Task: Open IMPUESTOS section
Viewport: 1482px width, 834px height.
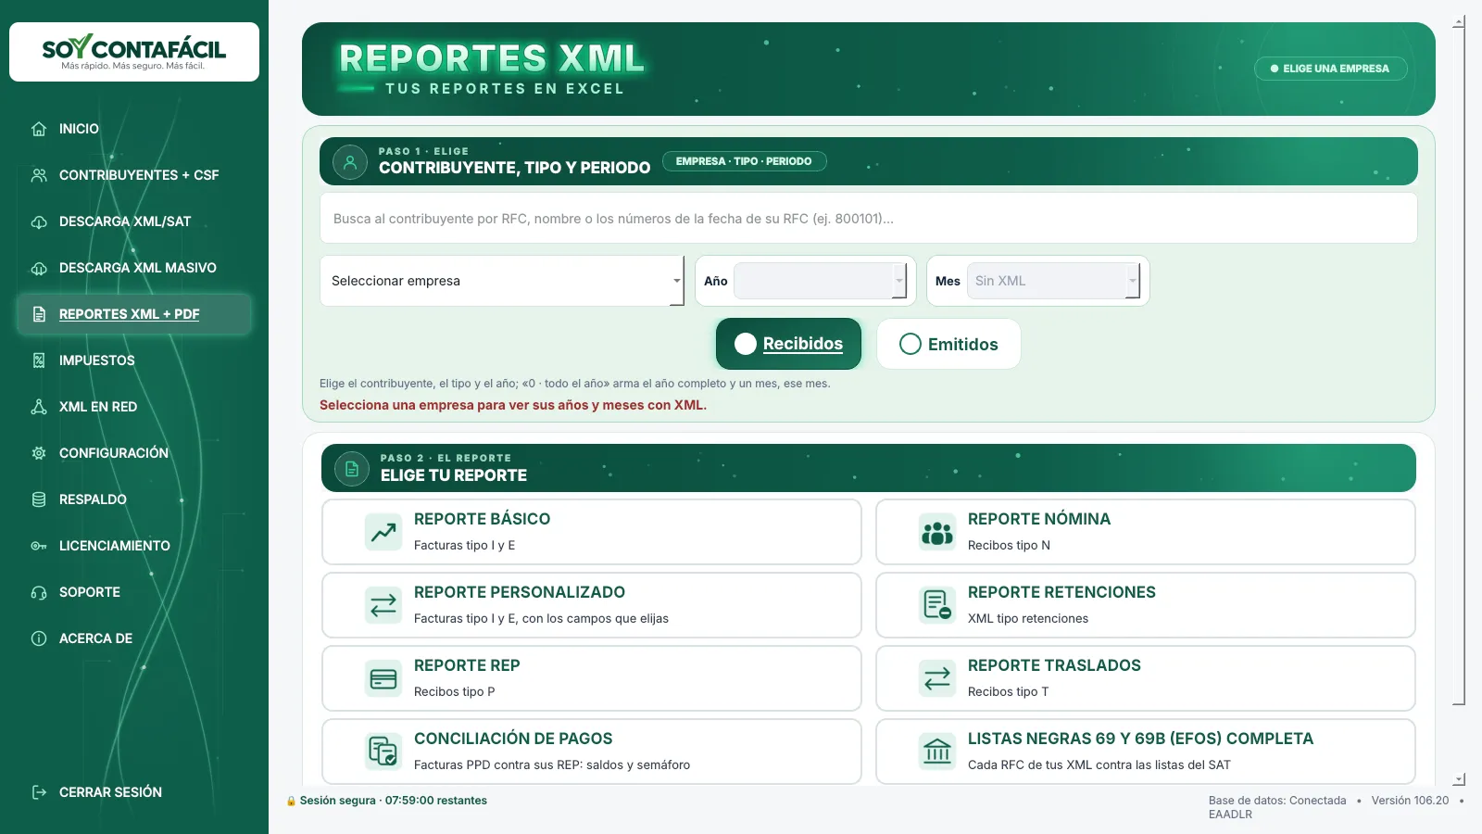Action: (x=134, y=360)
